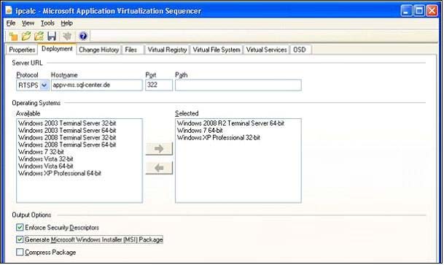
Task: Click the New Package toolbar icon
Action: click(13, 37)
